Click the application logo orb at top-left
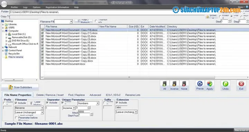The width and height of the screenshot is (249, 132). click(x=4, y=4)
